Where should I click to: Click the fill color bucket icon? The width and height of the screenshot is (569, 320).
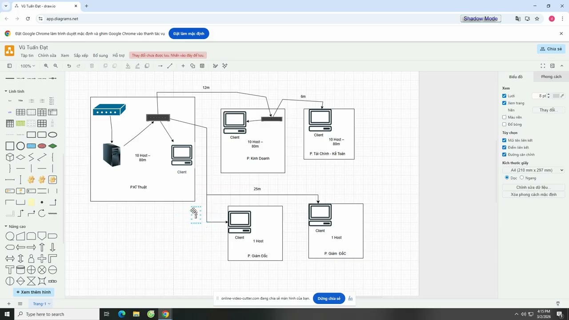tap(128, 66)
